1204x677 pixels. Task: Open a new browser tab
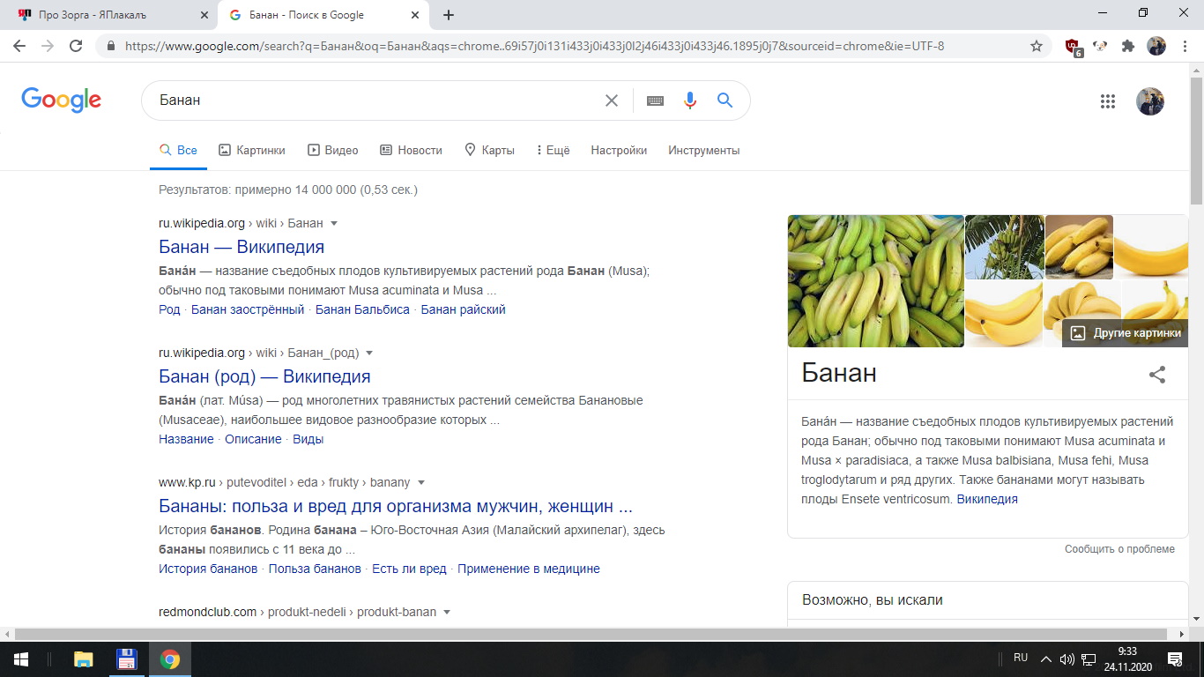[x=449, y=15]
